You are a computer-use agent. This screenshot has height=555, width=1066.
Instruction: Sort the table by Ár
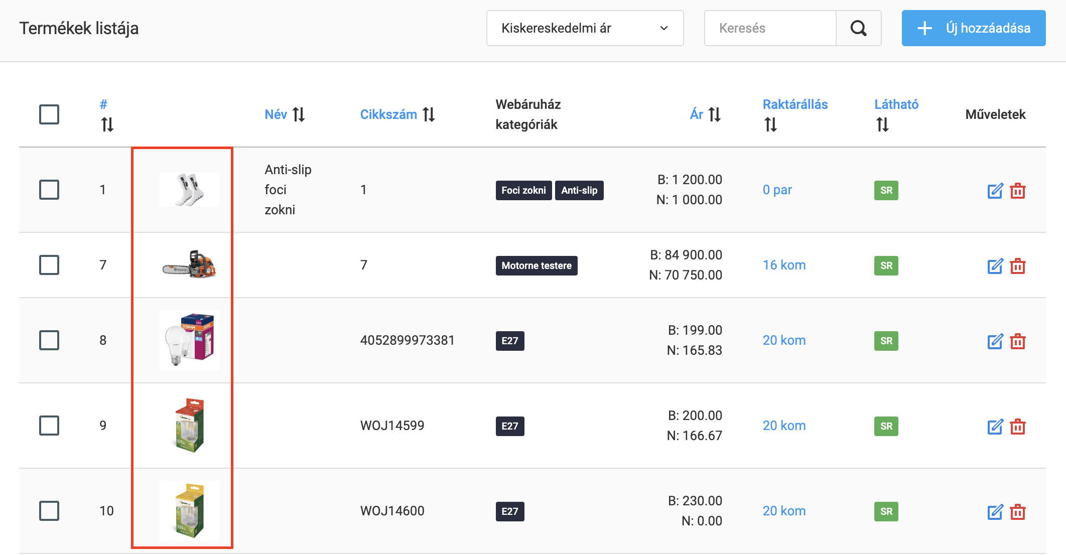click(706, 114)
